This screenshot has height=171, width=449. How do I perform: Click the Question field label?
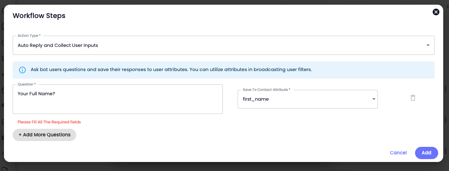pos(27,84)
